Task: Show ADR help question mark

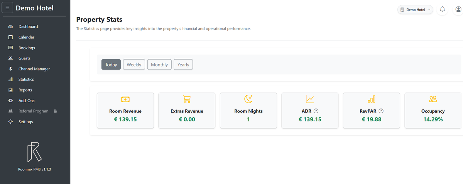Action: coord(316,111)
